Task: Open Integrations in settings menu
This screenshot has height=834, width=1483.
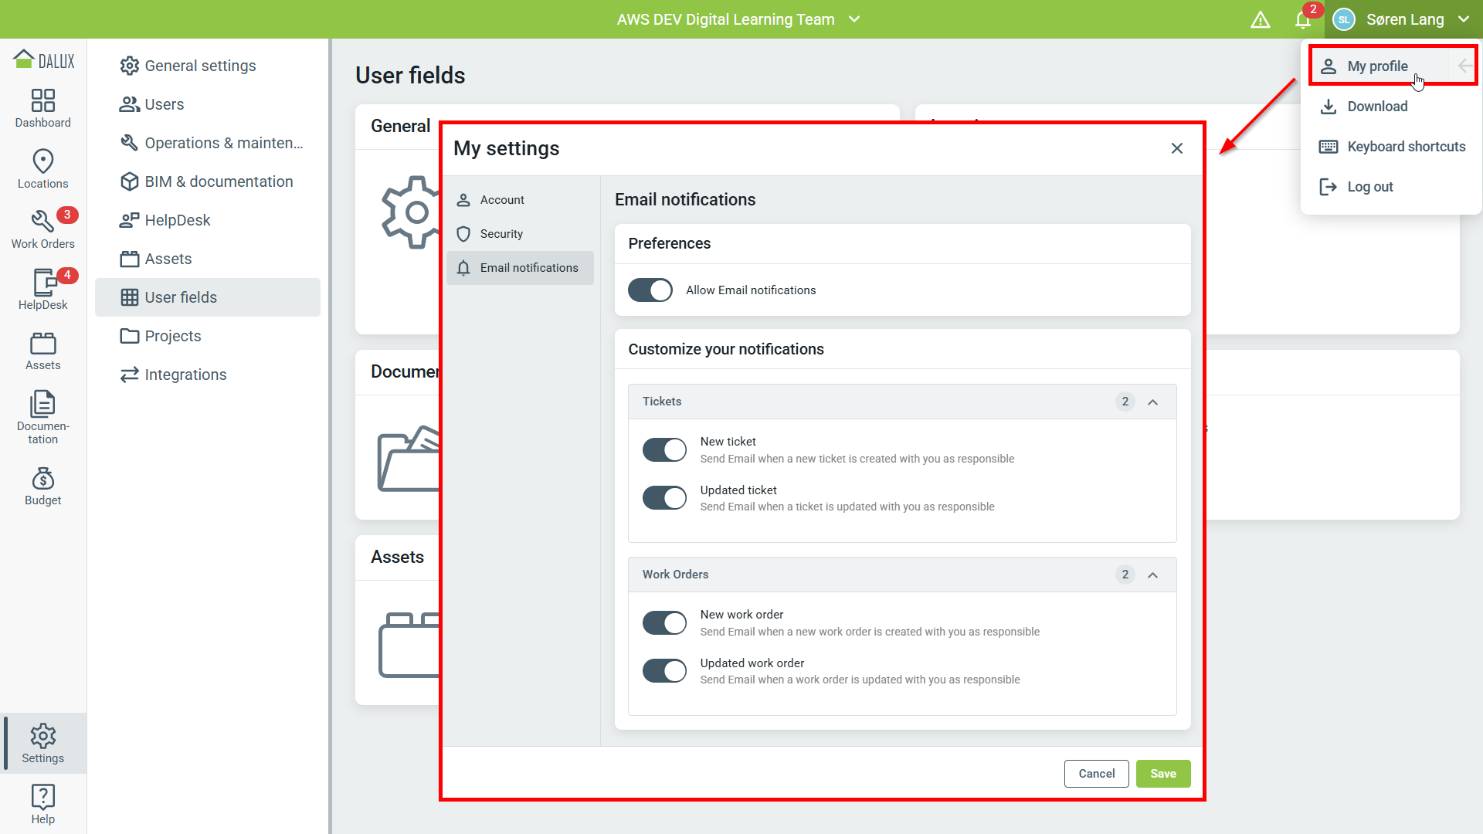Action: (x=185, y=375)
